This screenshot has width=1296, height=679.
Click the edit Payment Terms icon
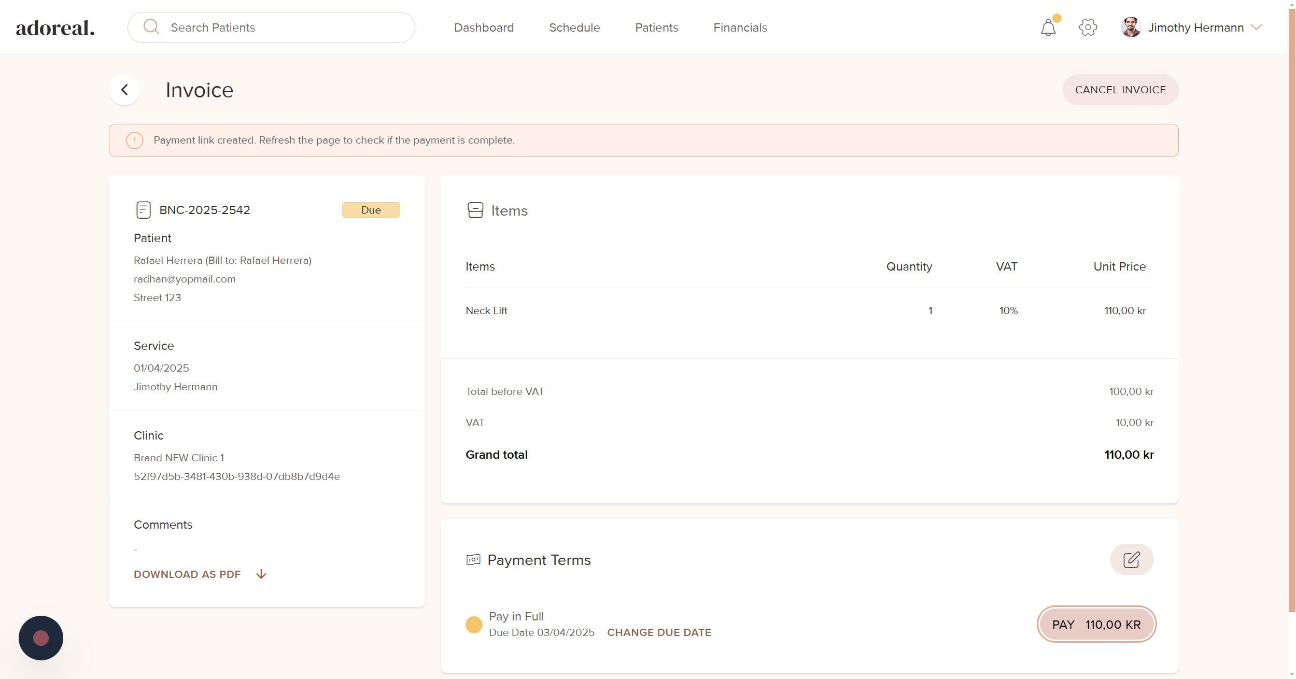coord(1131,559)
